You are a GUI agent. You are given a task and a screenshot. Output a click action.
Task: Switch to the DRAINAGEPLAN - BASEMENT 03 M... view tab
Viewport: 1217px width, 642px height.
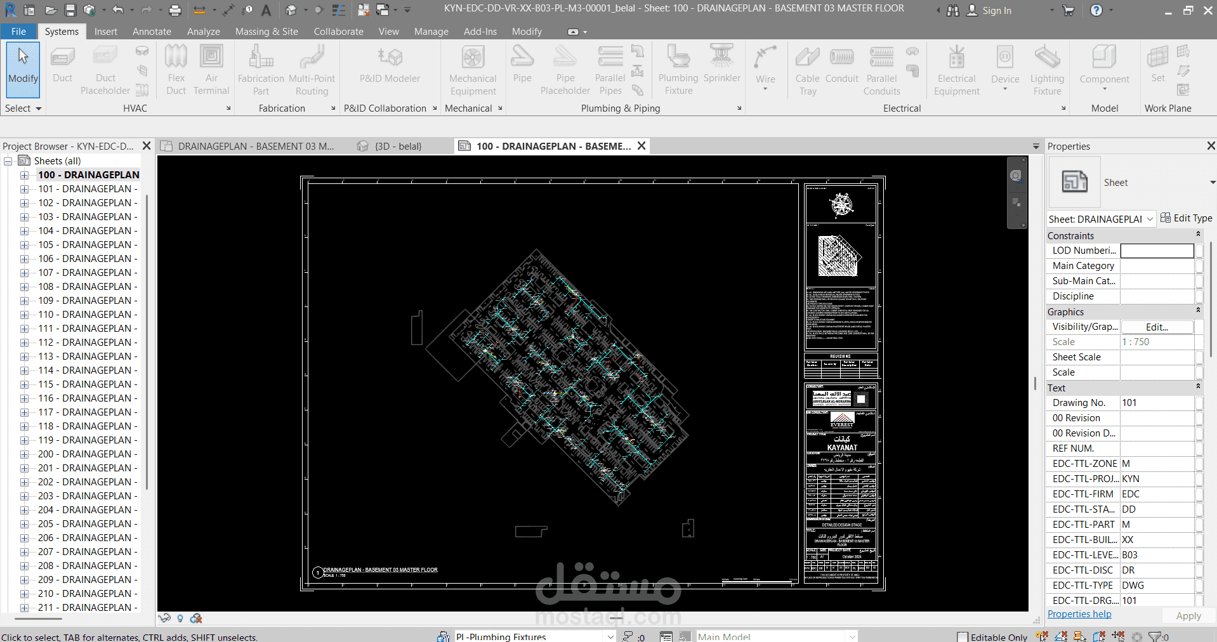click(256, 147)
